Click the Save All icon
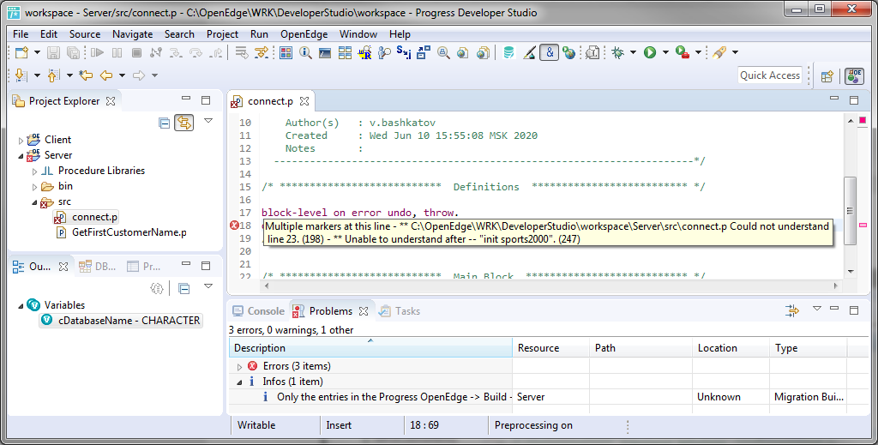Screen dimensions: 878x445 click(x=74, y=52)
